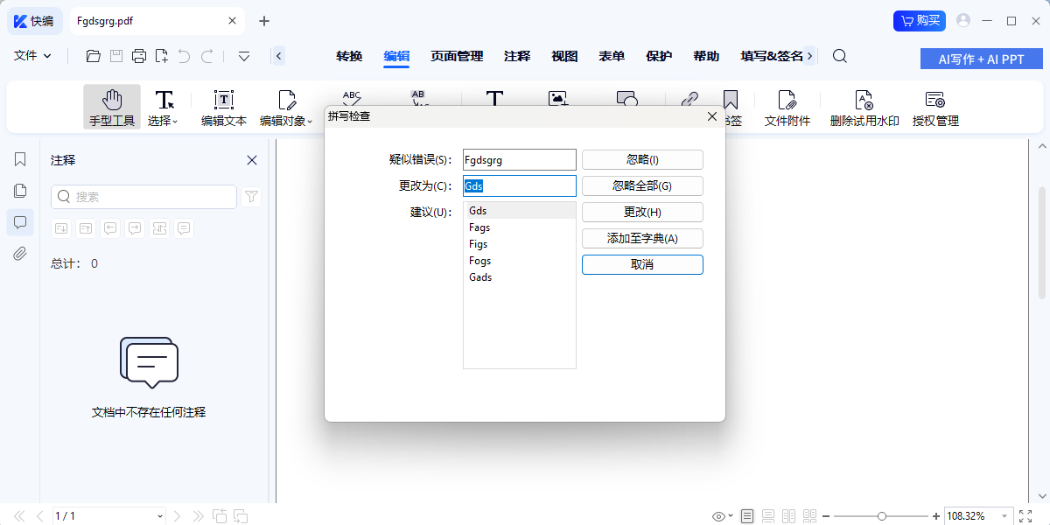Switch to the 注释 ribbon tab
The width and height of the screenshot is (1050, 525).
coord(517,55)
